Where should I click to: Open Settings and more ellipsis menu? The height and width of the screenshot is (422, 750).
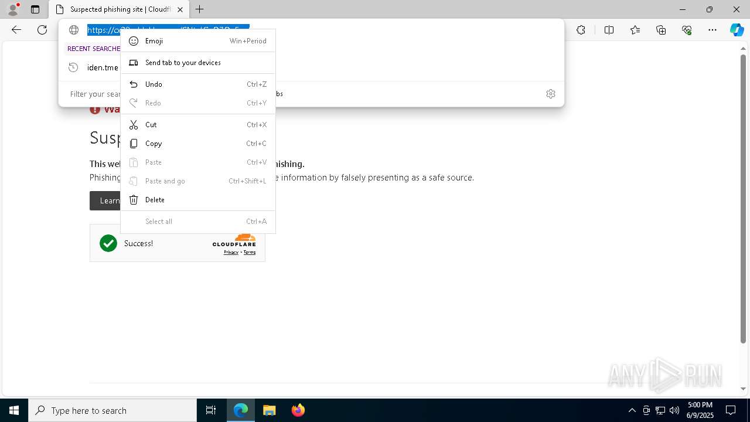(712, 30)
